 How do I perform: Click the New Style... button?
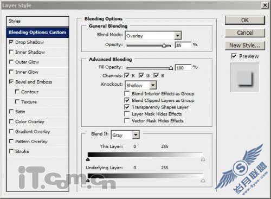click(x=245, y=46)
